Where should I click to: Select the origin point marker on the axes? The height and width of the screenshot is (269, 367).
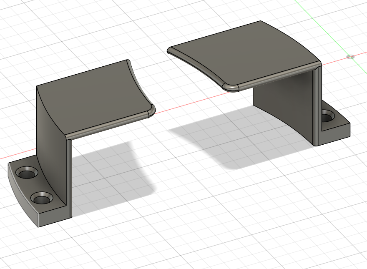click(x=350, y=57)
